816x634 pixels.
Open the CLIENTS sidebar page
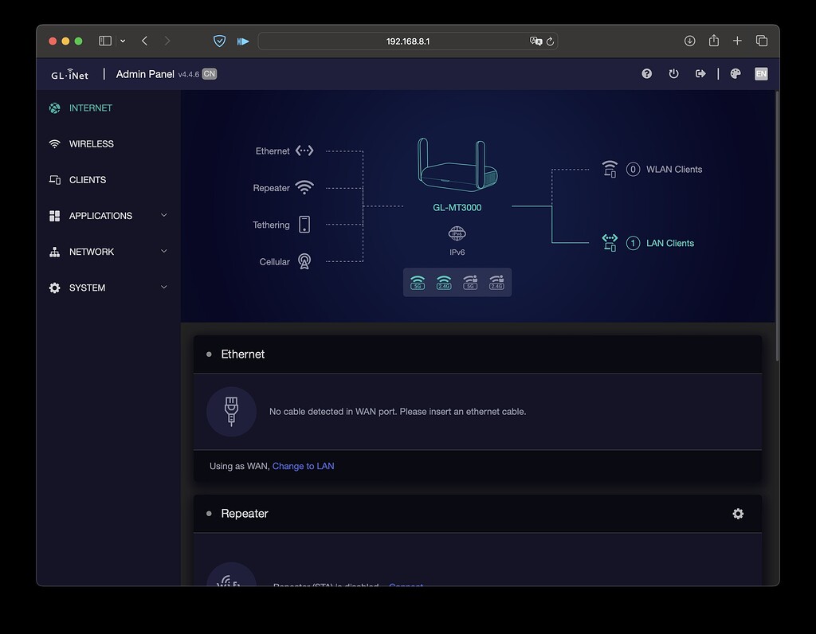(x=86, y=179)
